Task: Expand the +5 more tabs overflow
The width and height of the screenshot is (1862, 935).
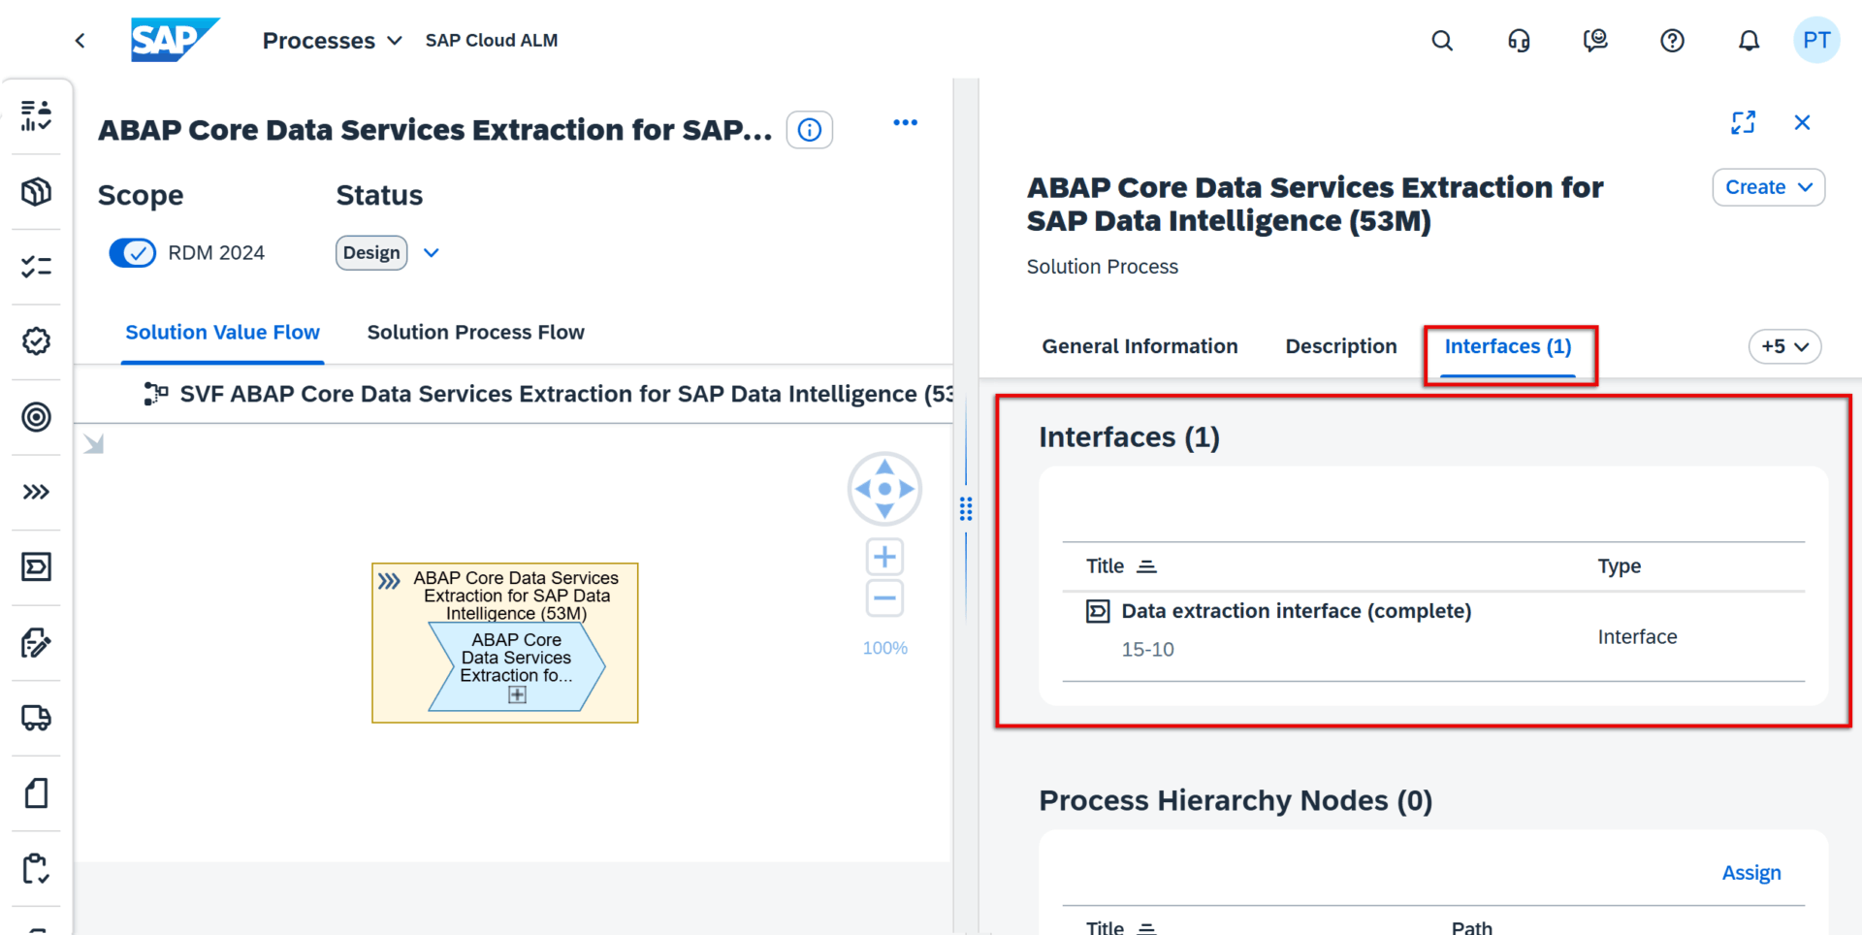Action: pos(1784,346)
